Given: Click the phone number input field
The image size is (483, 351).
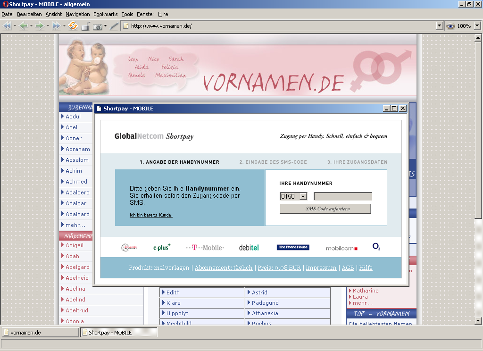Looking at the screenshot, I should point(343,196).
